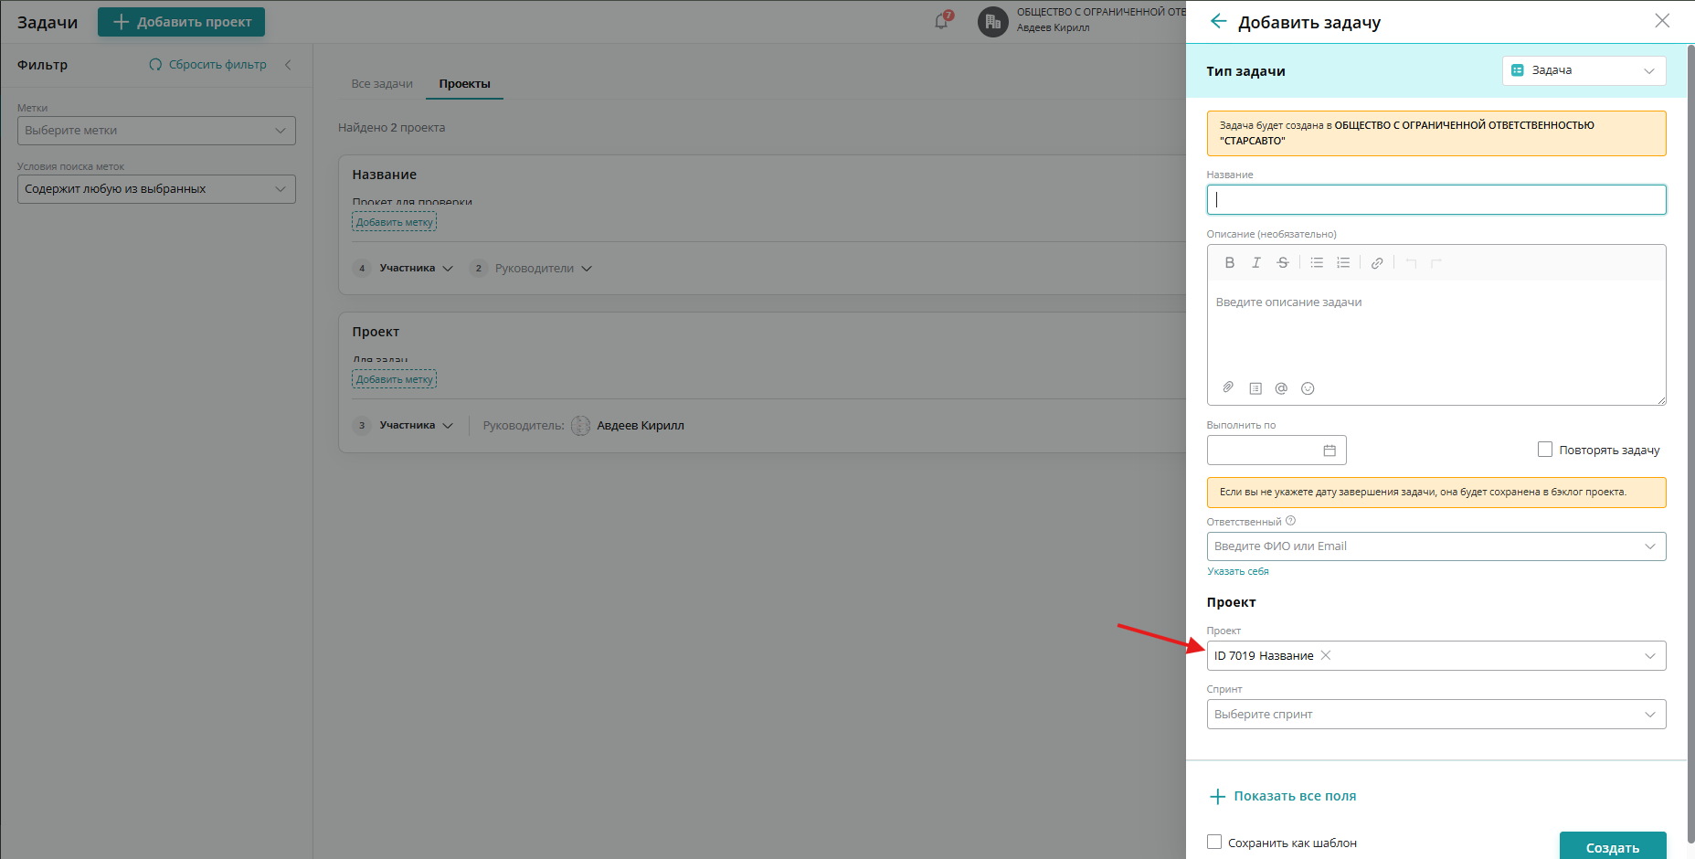Close the Добавить задачу panel
The width and height of the screenshot is (1695, 859).
pos(1662,21)
